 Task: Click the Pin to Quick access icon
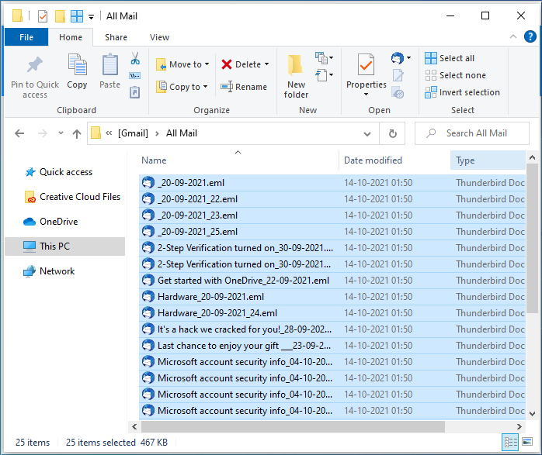35,65
